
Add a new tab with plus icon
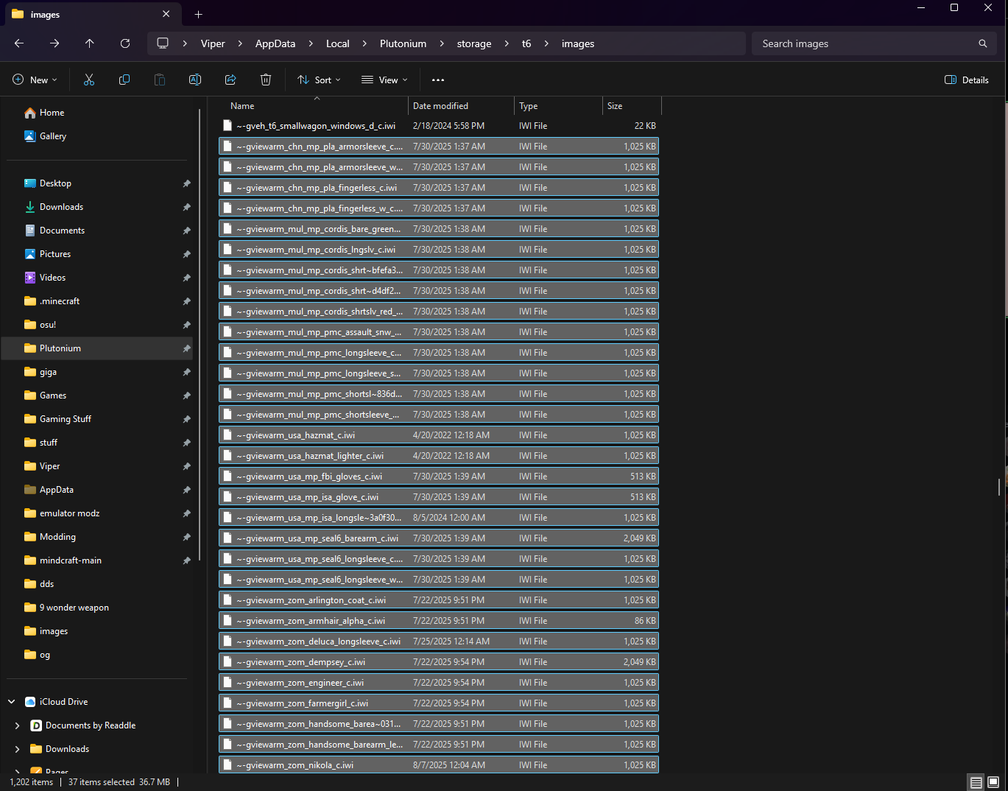(198, 14)
